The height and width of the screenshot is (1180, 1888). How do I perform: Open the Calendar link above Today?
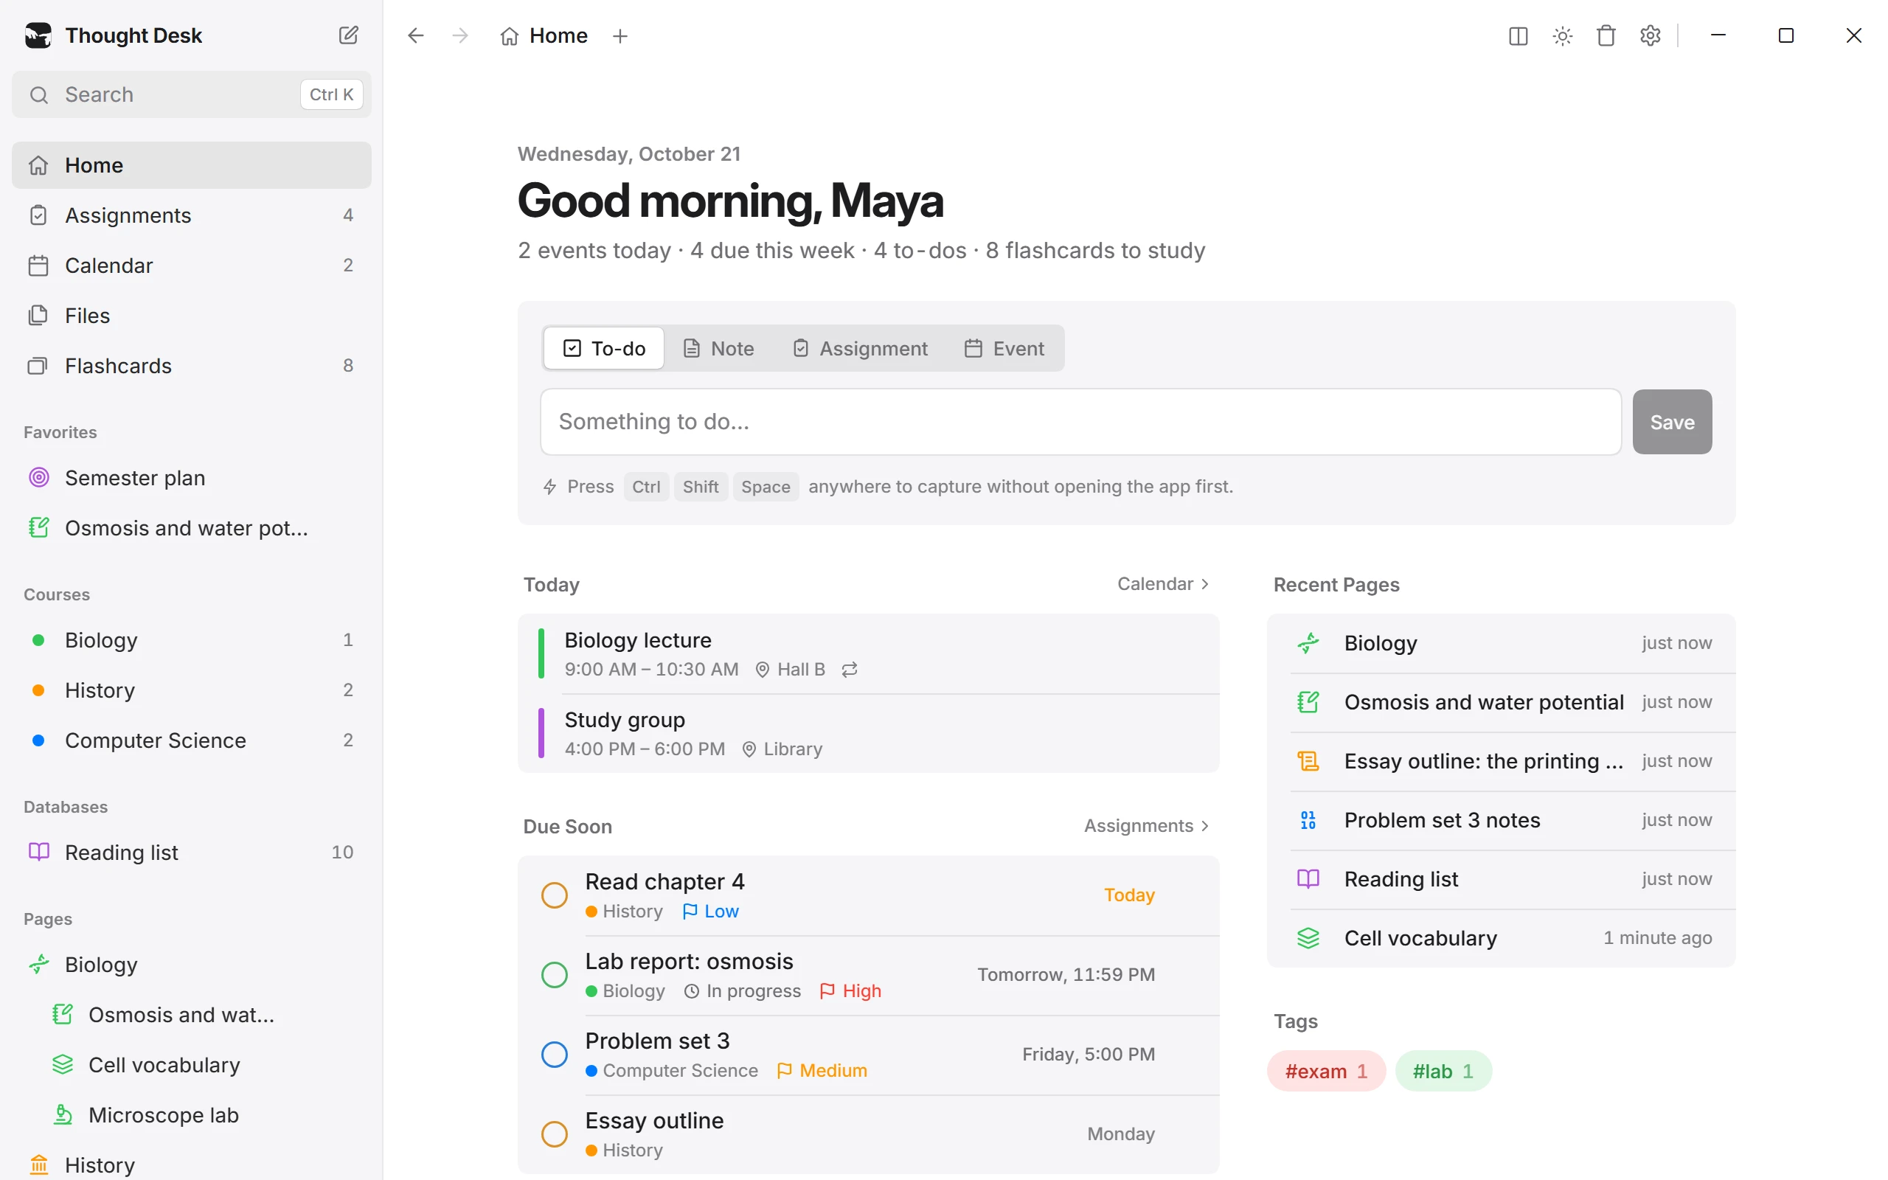pyautogui.click(x=1163, y=584)
